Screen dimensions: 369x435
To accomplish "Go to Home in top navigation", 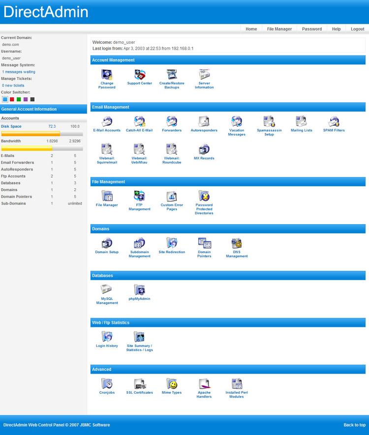I will pos(251,29).
